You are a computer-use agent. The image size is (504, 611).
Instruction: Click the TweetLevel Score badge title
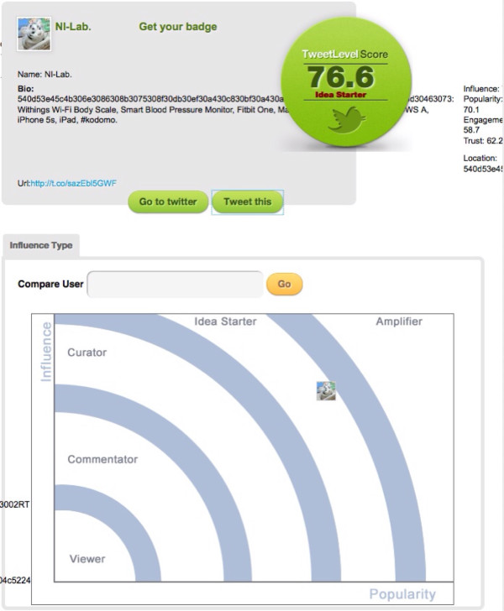[345, 55]
